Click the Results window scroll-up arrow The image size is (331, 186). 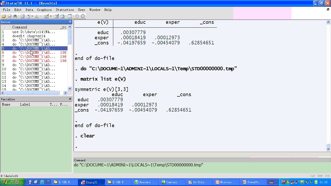point(328,22)
